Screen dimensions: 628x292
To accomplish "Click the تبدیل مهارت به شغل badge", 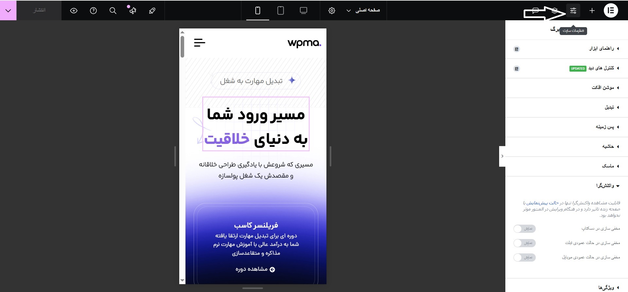I will pyautogui.click(x=256, y=80).
